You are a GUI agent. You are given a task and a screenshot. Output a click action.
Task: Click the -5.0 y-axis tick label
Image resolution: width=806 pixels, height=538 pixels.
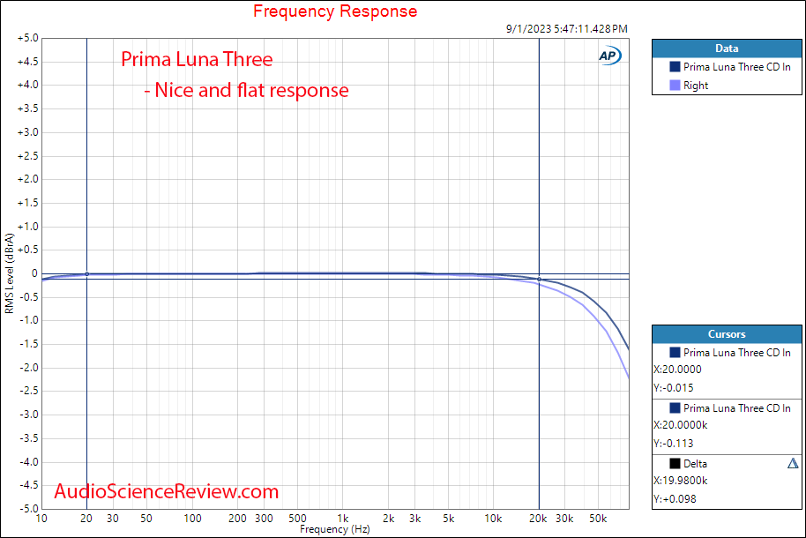click(29, 509)
